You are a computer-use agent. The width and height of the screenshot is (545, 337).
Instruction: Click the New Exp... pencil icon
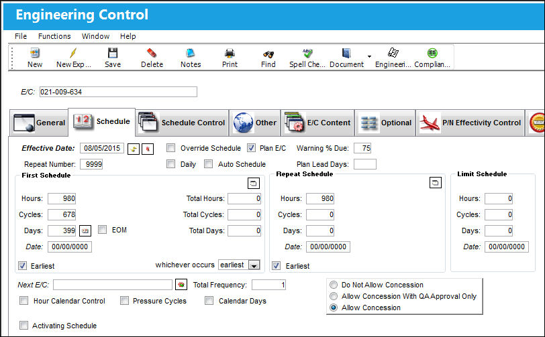click(x=73, y=53)
